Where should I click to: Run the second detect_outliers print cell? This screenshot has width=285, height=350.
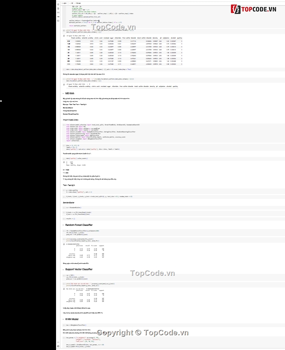64,79
